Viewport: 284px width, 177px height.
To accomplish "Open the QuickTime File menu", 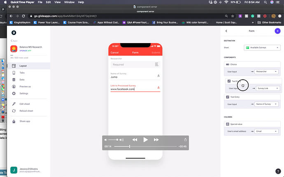I will (40, 2).
